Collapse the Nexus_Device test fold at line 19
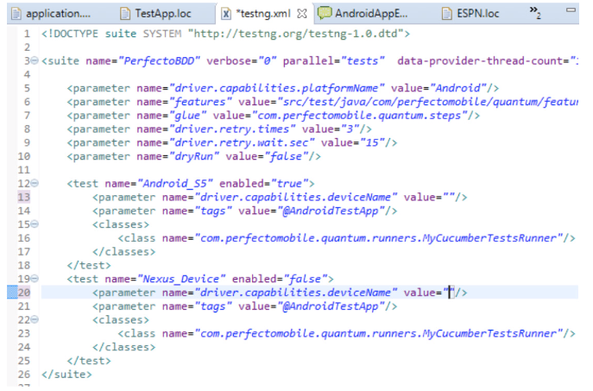593x391 pixels. click(x=35, y=279)
